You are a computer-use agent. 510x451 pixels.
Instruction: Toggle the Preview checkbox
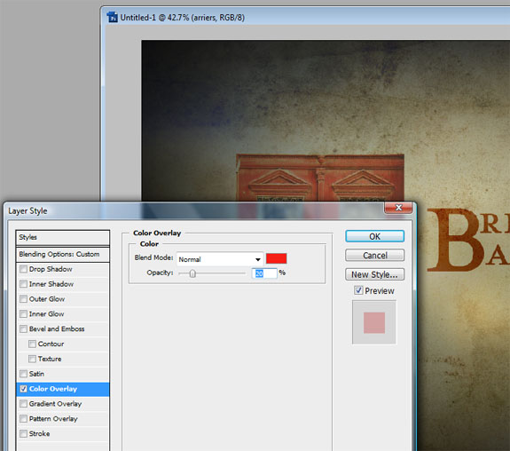coord(358,290)
